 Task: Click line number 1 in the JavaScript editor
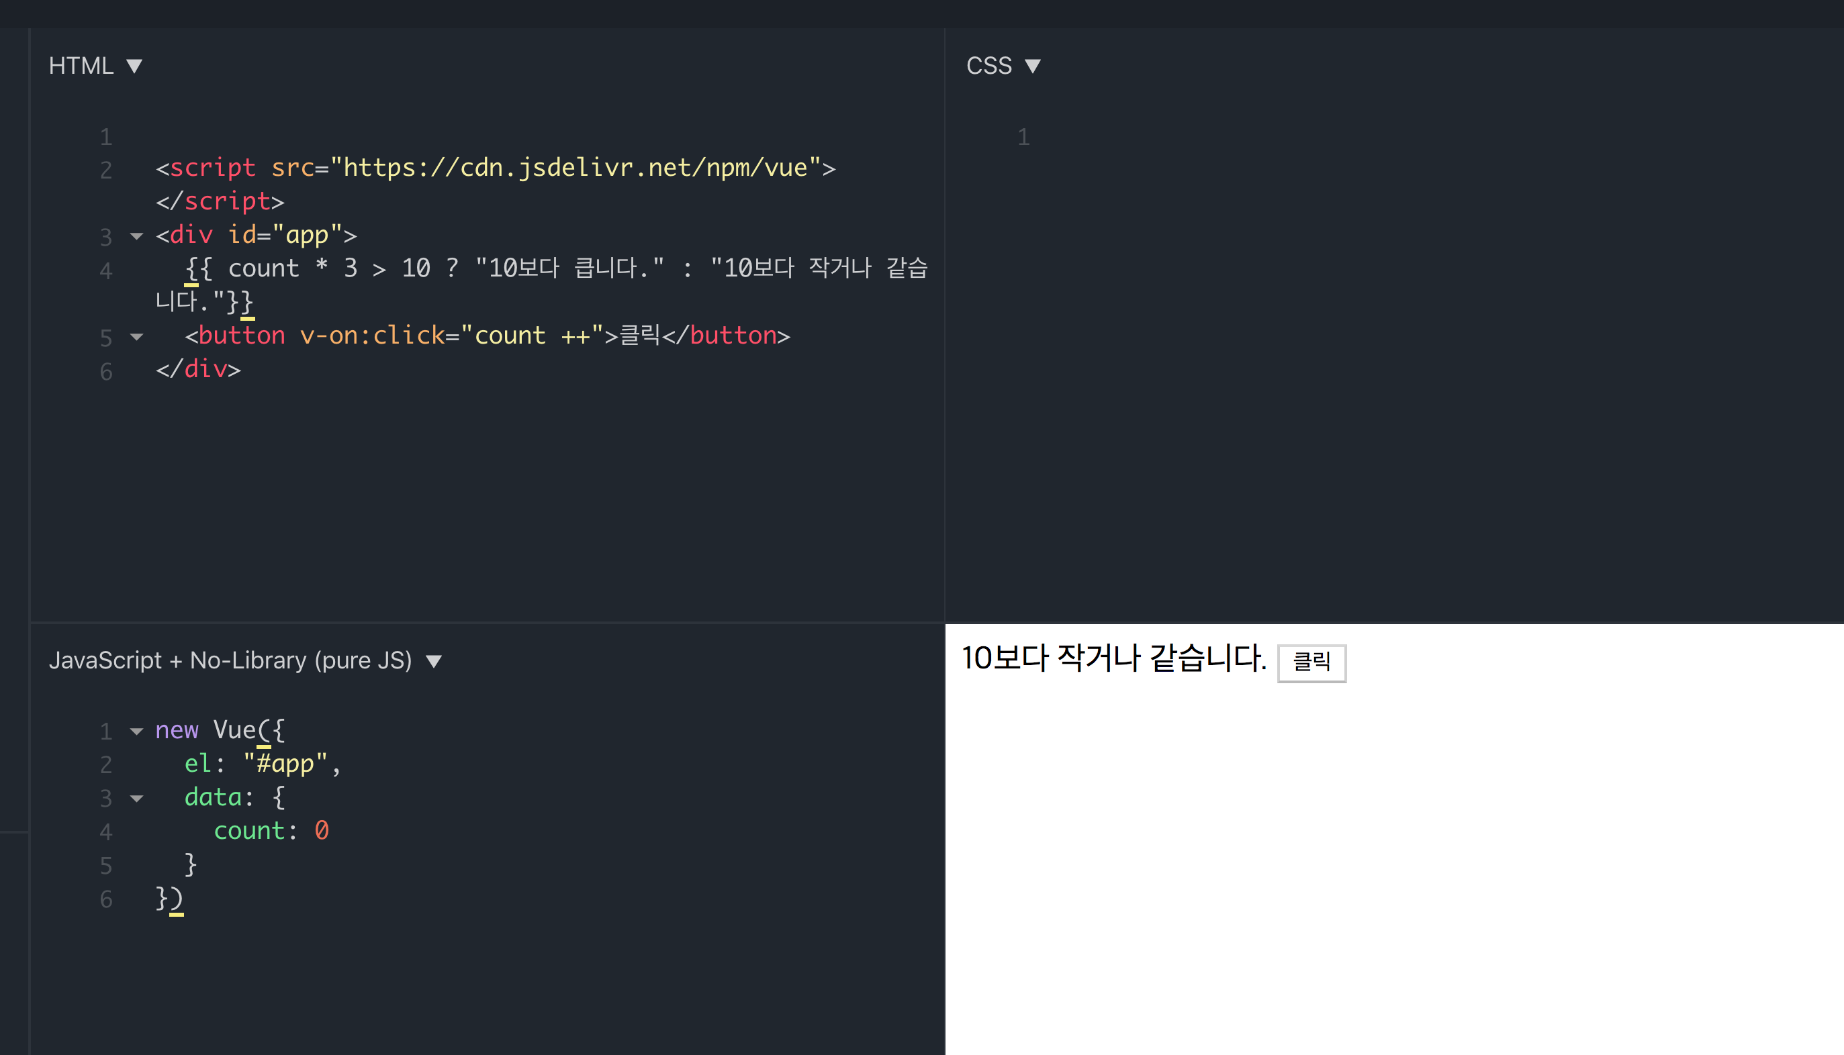click(107, 731)
